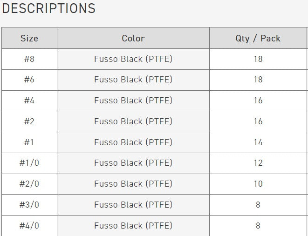Click Fusso Black (PTFE) in #1 row
The width and height of the screenshot is (308, 236).
pos(133,142)
